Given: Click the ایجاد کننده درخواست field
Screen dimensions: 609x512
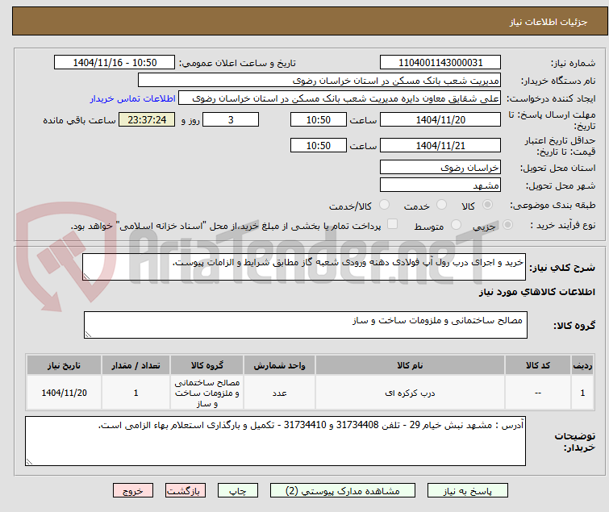Looking at the screenshot, I should tap(340, 98).
